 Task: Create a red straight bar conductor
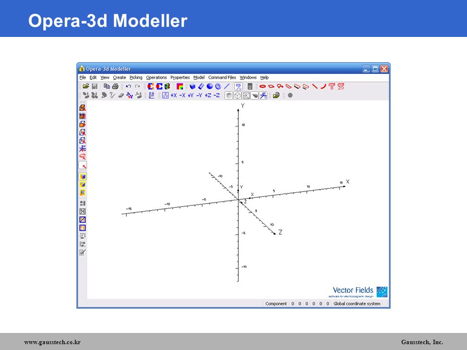(x=315, y=87)
